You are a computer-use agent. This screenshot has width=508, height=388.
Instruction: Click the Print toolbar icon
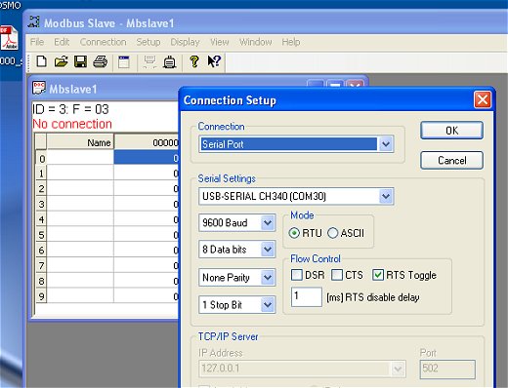coord(101,61)
